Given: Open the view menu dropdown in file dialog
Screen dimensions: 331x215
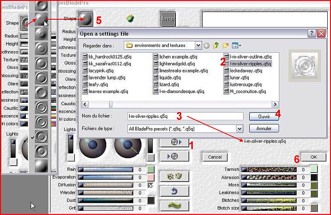Looking at the screenshot, I should click(236, 46).
